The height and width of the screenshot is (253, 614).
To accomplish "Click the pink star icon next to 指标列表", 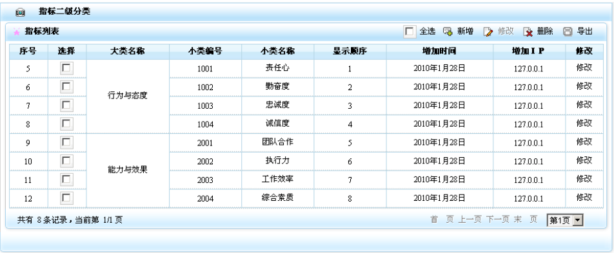I will point(17,32).
